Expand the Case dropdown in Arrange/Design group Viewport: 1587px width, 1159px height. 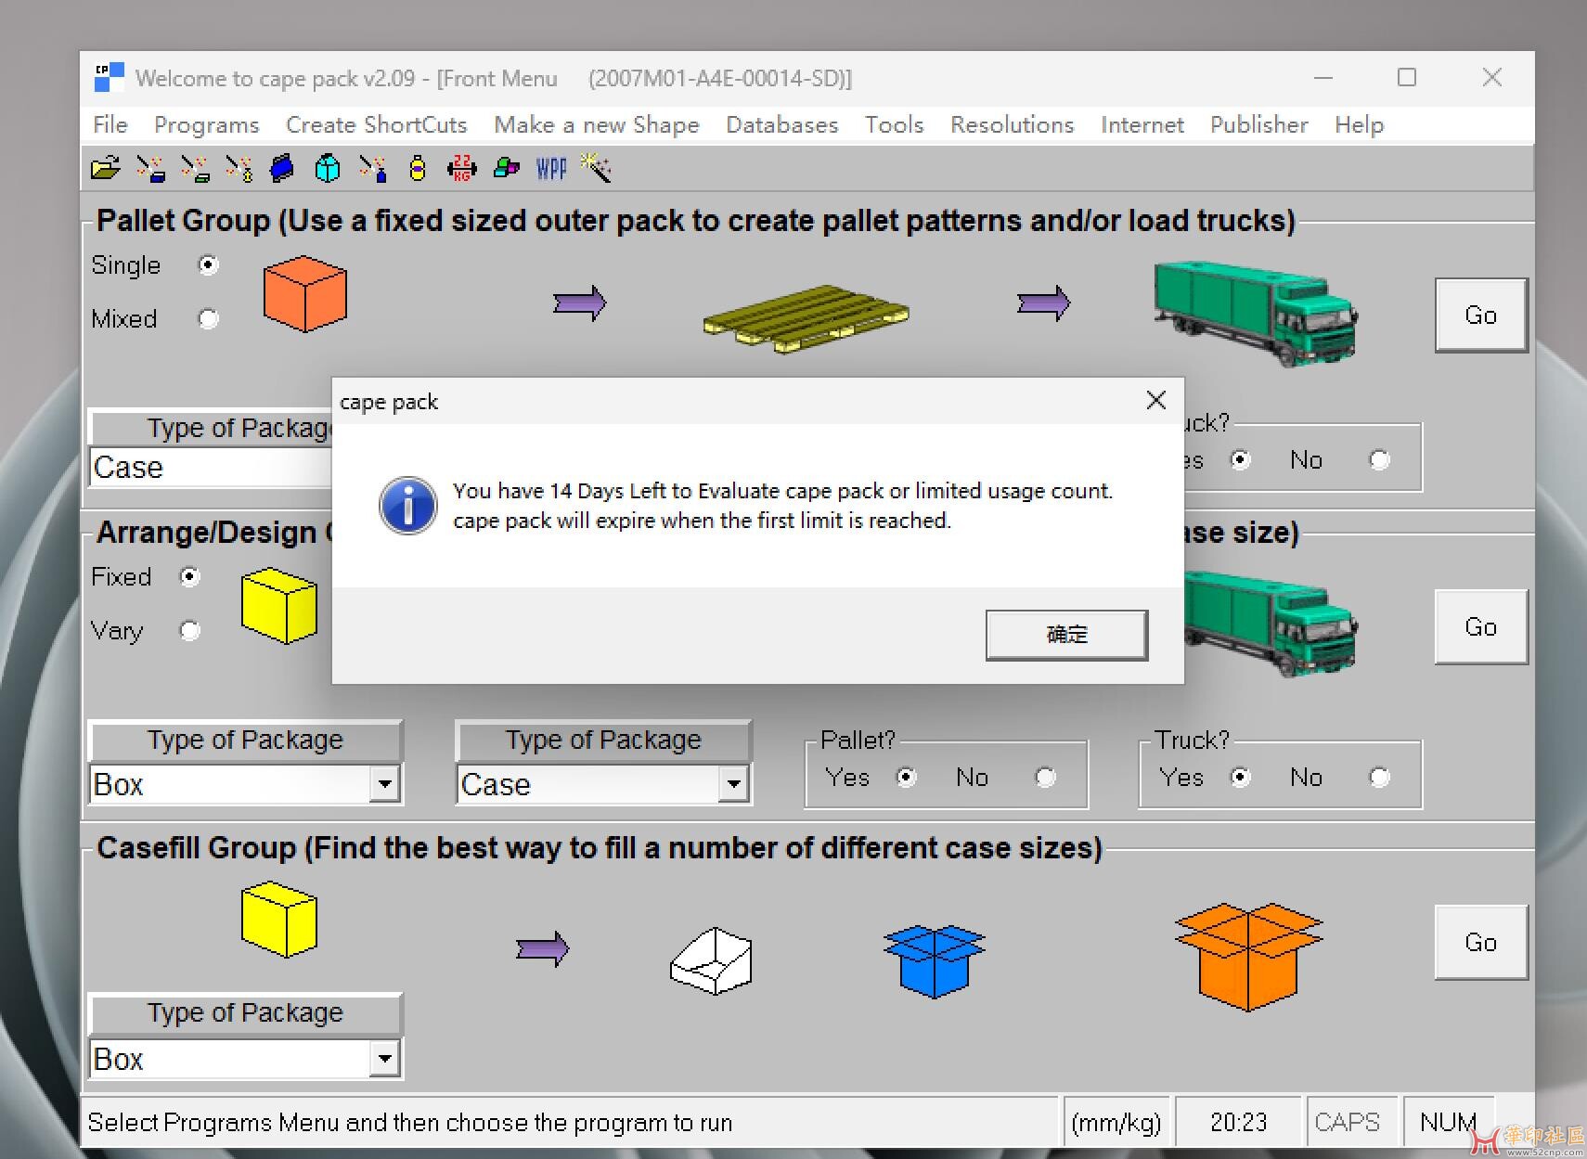point(733,785)
